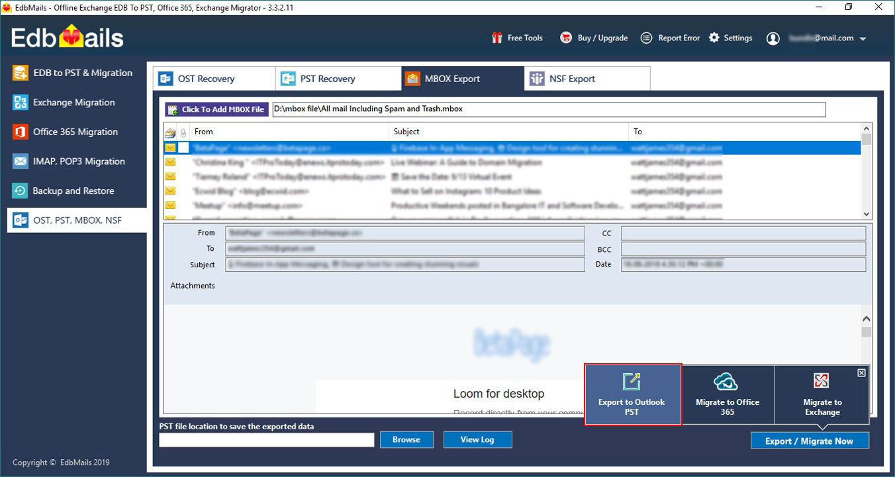The height and width of the screenshot is (477, 895).
Task: Sort emails by To column
Action: coord(744,132)
